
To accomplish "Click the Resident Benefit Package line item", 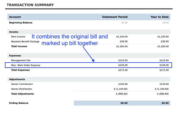I will pyautogui.click(x=25, y=41).
